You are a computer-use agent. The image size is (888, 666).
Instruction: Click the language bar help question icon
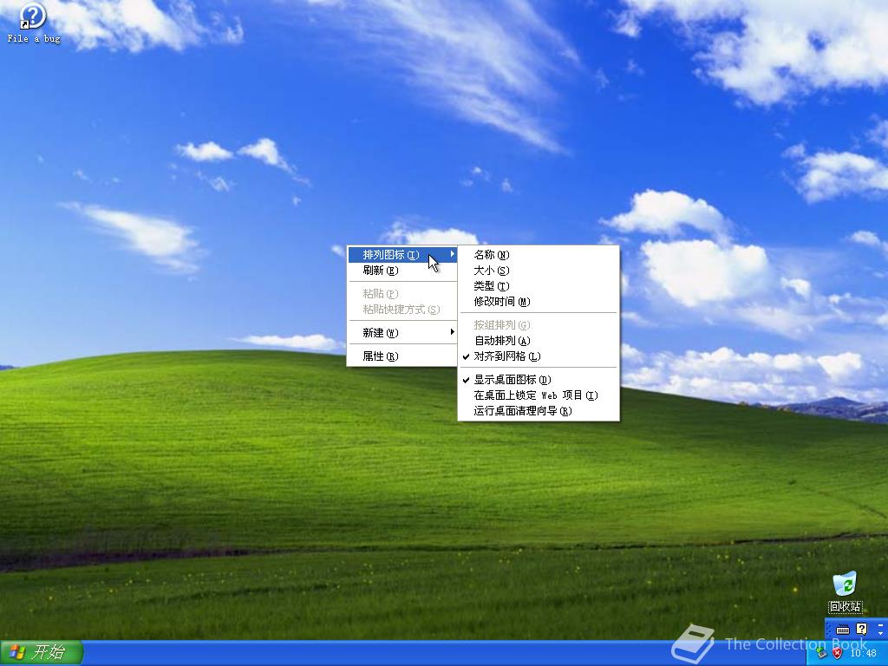tap(861, 630)
